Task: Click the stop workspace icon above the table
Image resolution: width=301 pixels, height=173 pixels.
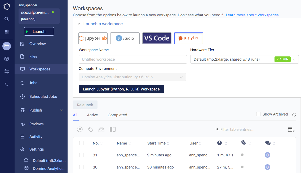Action: (80, 129)
